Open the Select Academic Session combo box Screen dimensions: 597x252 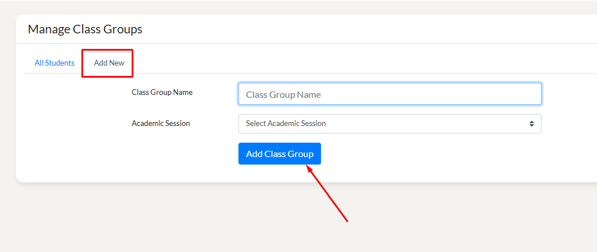(390, 124)
